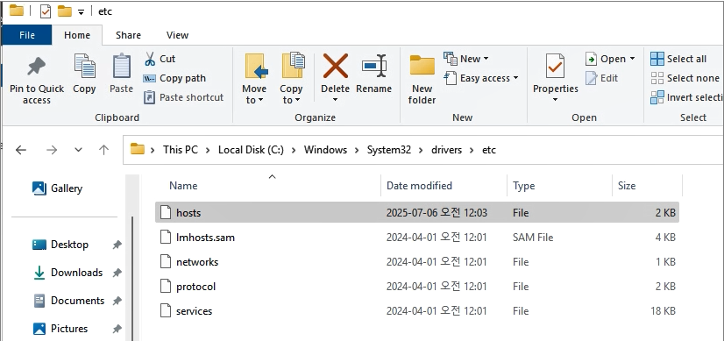Click the red Delete icon
This screenshot has height=341, width=724.
pyautogui.click(x=335, y=66)
